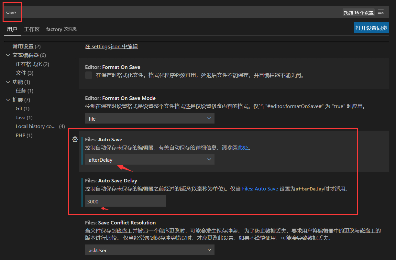This screenshot has width=396, height=260.
Task: Click the filter icon next to 找到 16 个设置
Action: coord(381,12)
